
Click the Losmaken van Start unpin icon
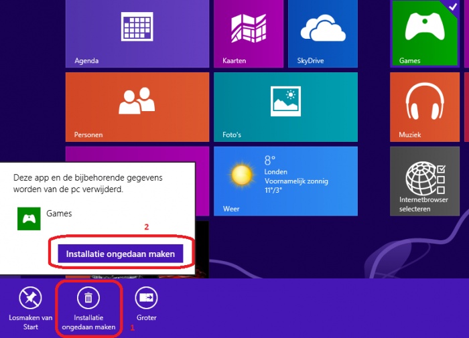[30, 298]
